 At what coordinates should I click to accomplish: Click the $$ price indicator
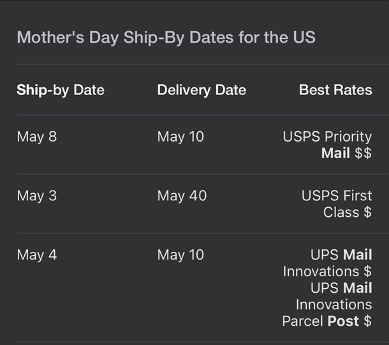(363, 154)
